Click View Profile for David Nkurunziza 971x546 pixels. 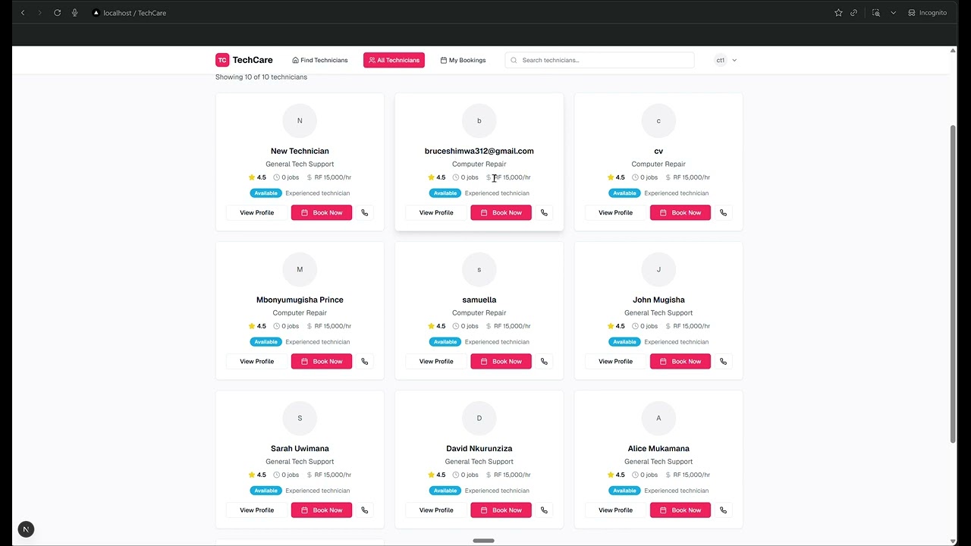(436, 510)
